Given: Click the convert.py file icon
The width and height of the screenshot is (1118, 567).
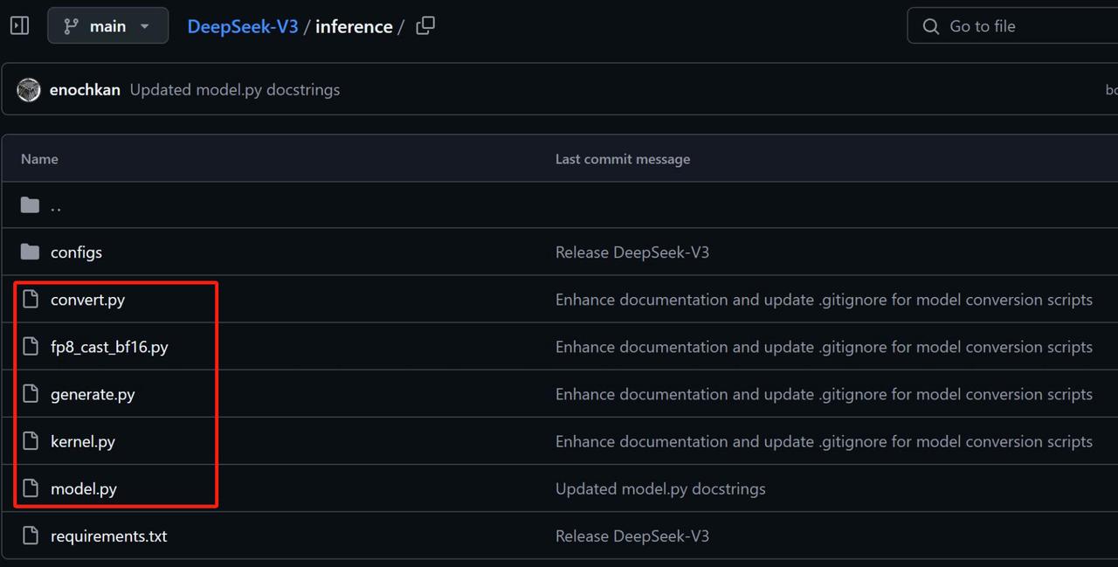Looking at the screenshot, I should (x=31, y=300).
